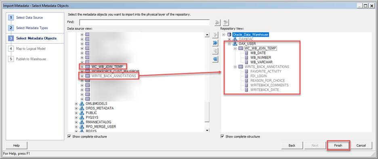Click column icon beside FDI_LOGIN
The image size is (378, 159).
pyautogui.click(x=246, y=76)
